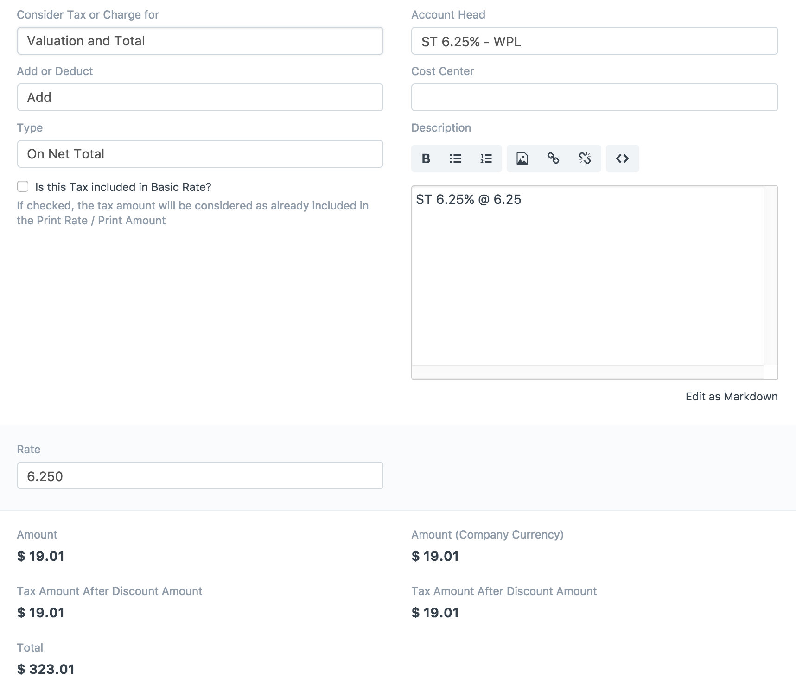Enable 'Is this Tax included in Basic Rate?'

[23, 186]
